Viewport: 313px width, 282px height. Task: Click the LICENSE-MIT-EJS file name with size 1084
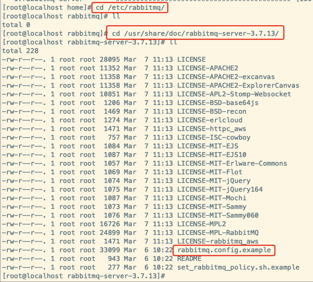point(208,146)
